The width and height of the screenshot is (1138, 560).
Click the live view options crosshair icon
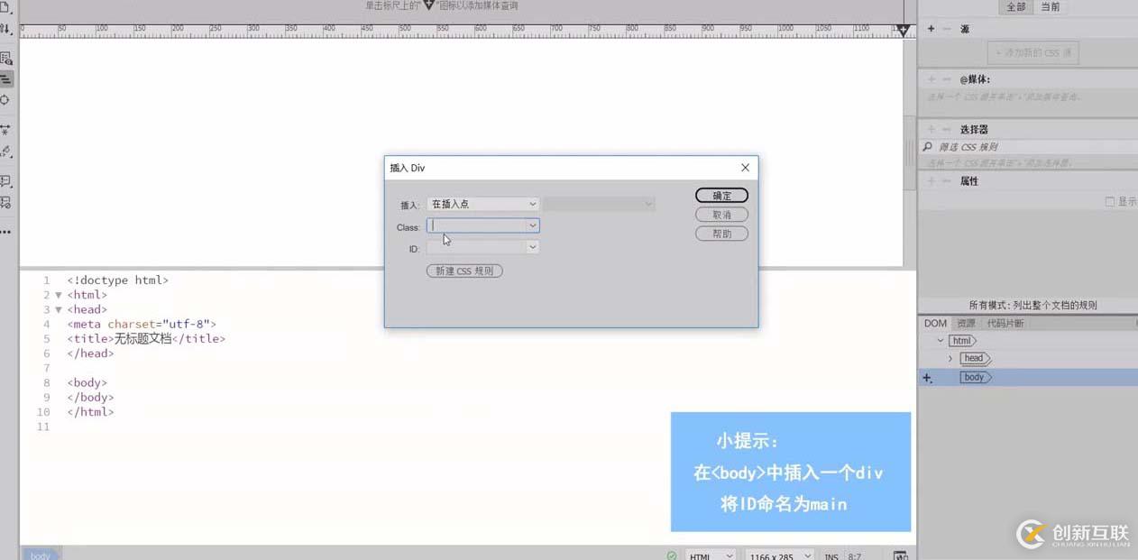coord(5,100)
